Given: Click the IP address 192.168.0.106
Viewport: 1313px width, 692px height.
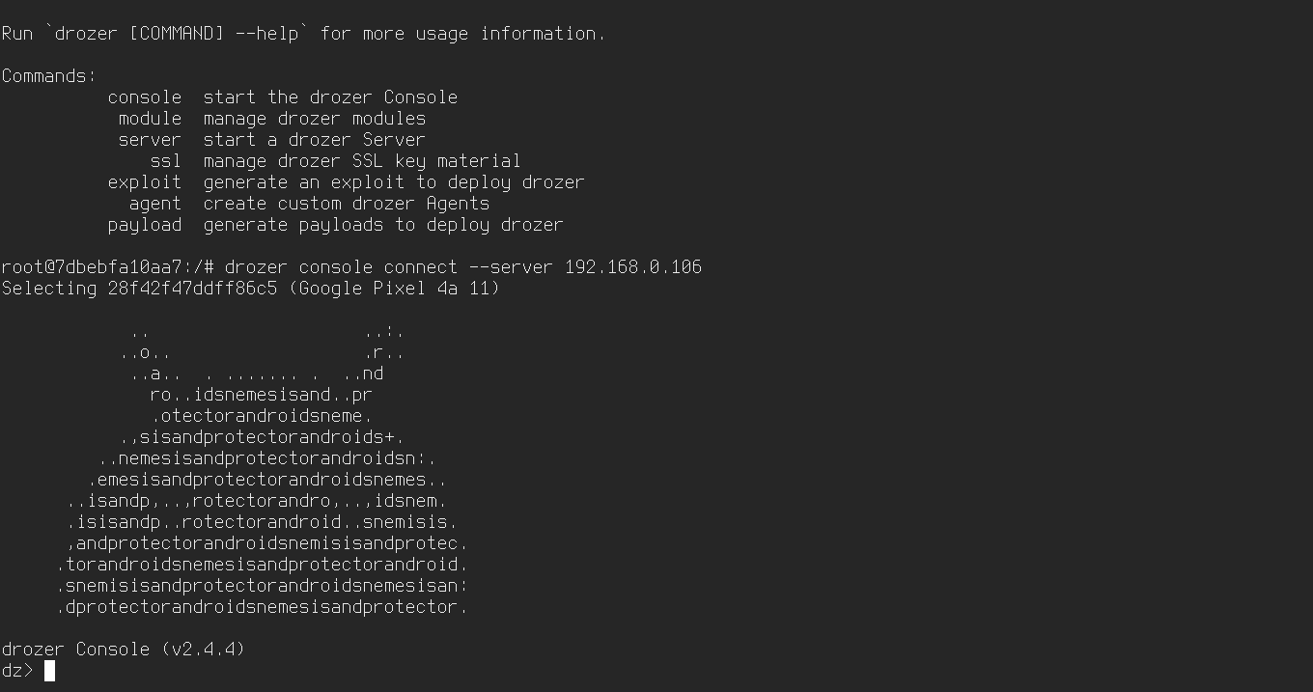Looking at the screenshot, I should (x=633, y=267).
